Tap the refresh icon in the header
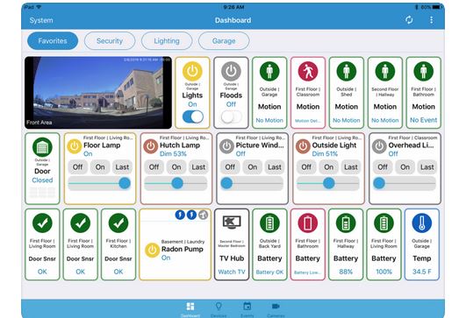Image resolution: width=459 pixels, height=318 pixels. [x=409, y=20]
